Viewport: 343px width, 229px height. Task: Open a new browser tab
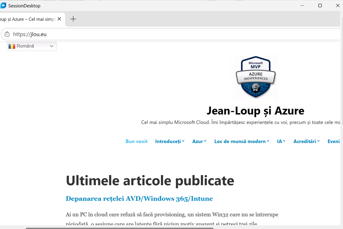pos(73,19)
